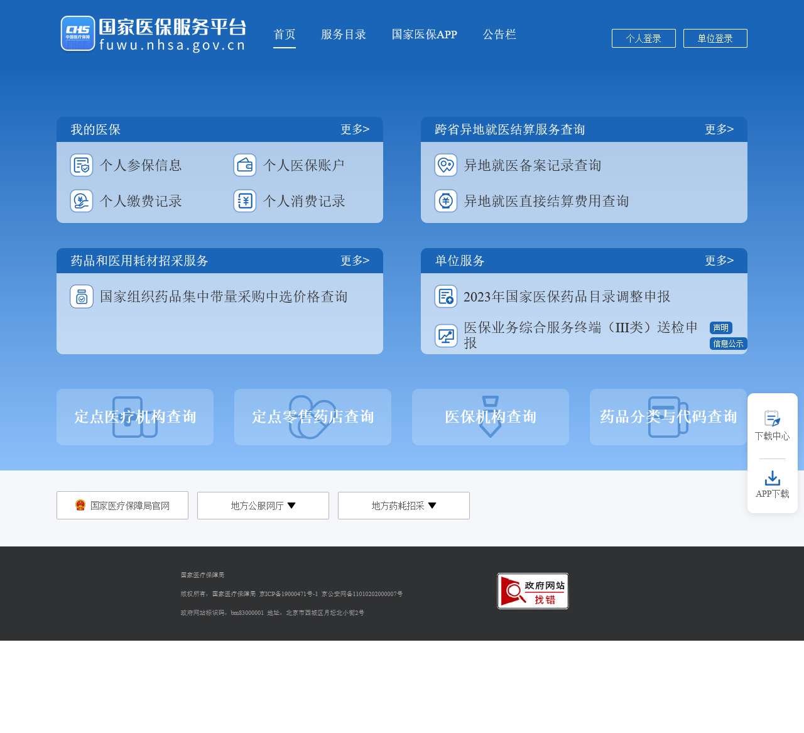Click the 国家组织药品集中带量采购 medicine icon
Screen dimensions: 804x733
click(x=82, y=296)
